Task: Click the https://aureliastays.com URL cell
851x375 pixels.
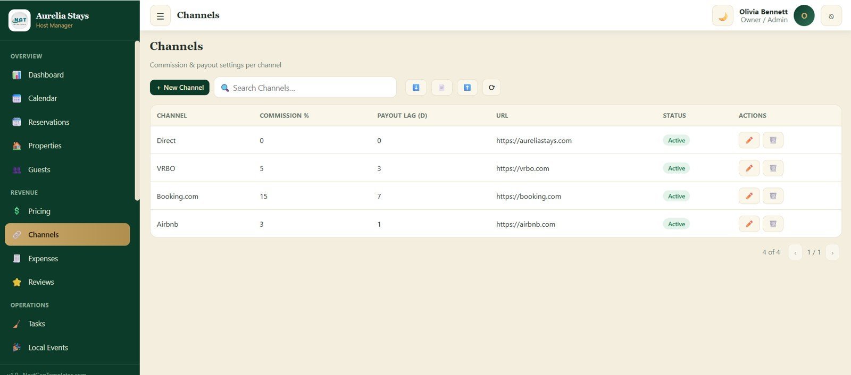Action: click(x=534, y=141)
